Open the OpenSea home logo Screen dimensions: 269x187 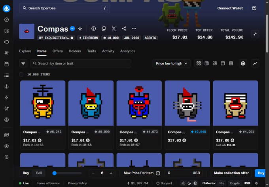[6, 8]
